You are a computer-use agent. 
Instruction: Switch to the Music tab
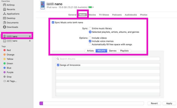(x=83, y=15)
